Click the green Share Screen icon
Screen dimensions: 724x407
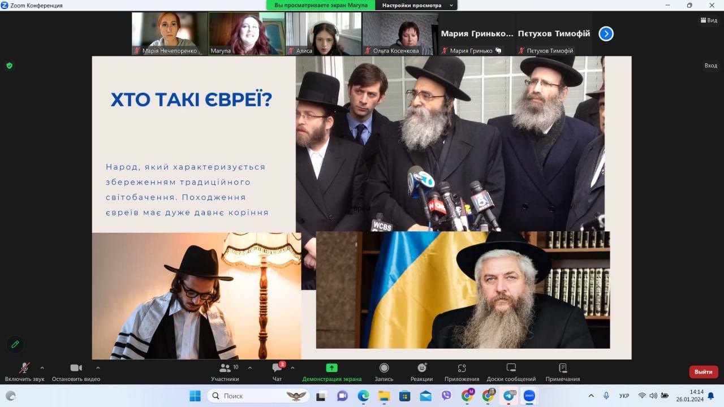(x=331, y=368)
